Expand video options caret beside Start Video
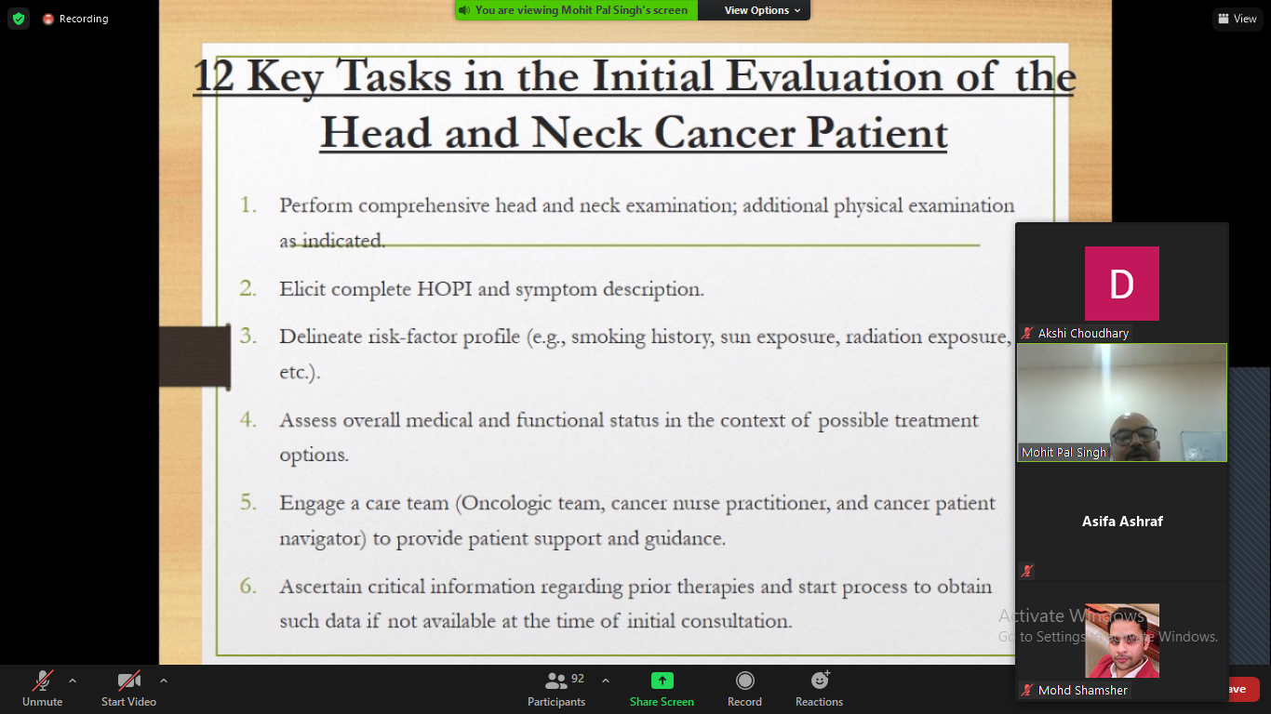The image size is (1271, 714). coord(164,681)
